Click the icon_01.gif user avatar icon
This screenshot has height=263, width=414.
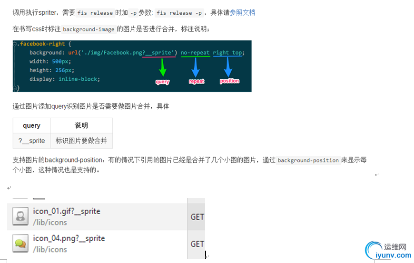20,216
